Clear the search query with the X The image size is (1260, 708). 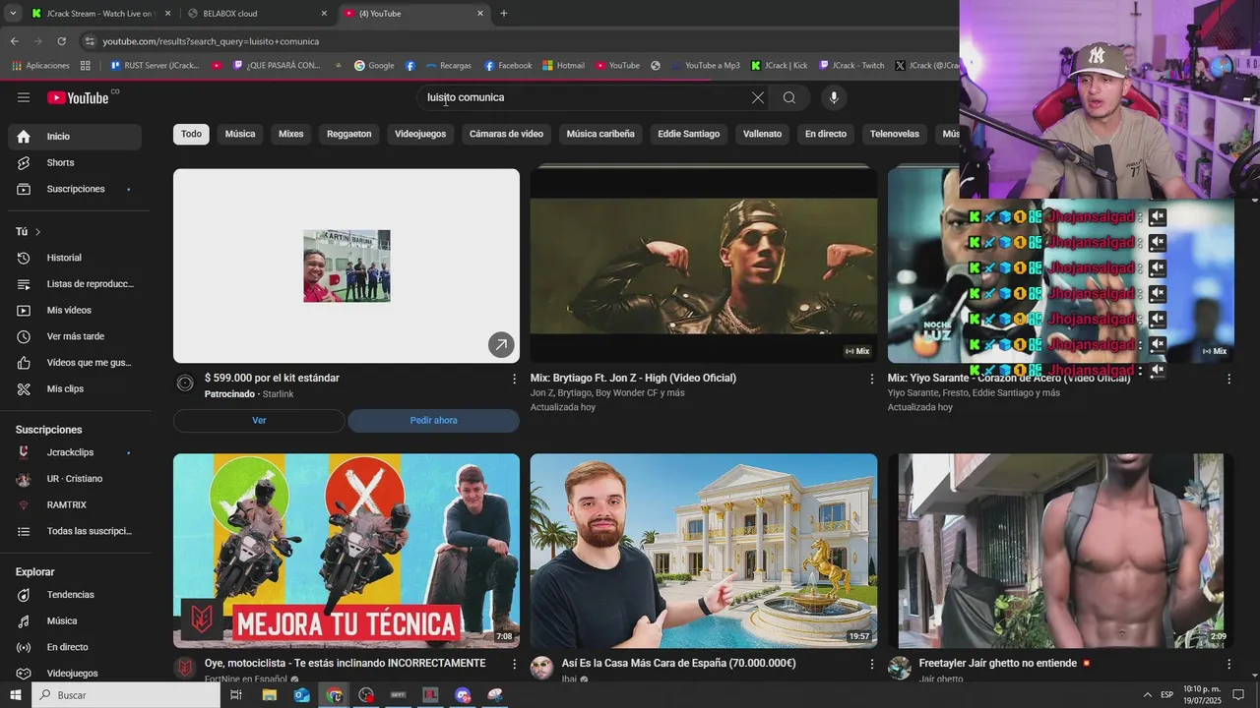click(x=758, y=97)
